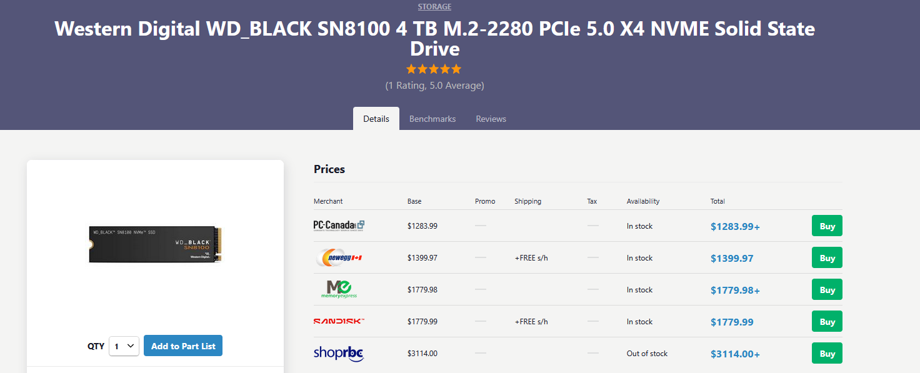Buy from Newegg at $1399.97
The image size is (920, 373).
tap(827, 258)
